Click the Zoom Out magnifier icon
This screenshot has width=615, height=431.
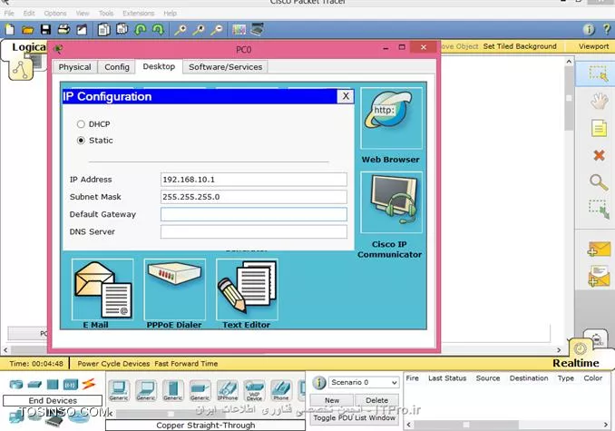pyautogui.click(x=217, y=30)
